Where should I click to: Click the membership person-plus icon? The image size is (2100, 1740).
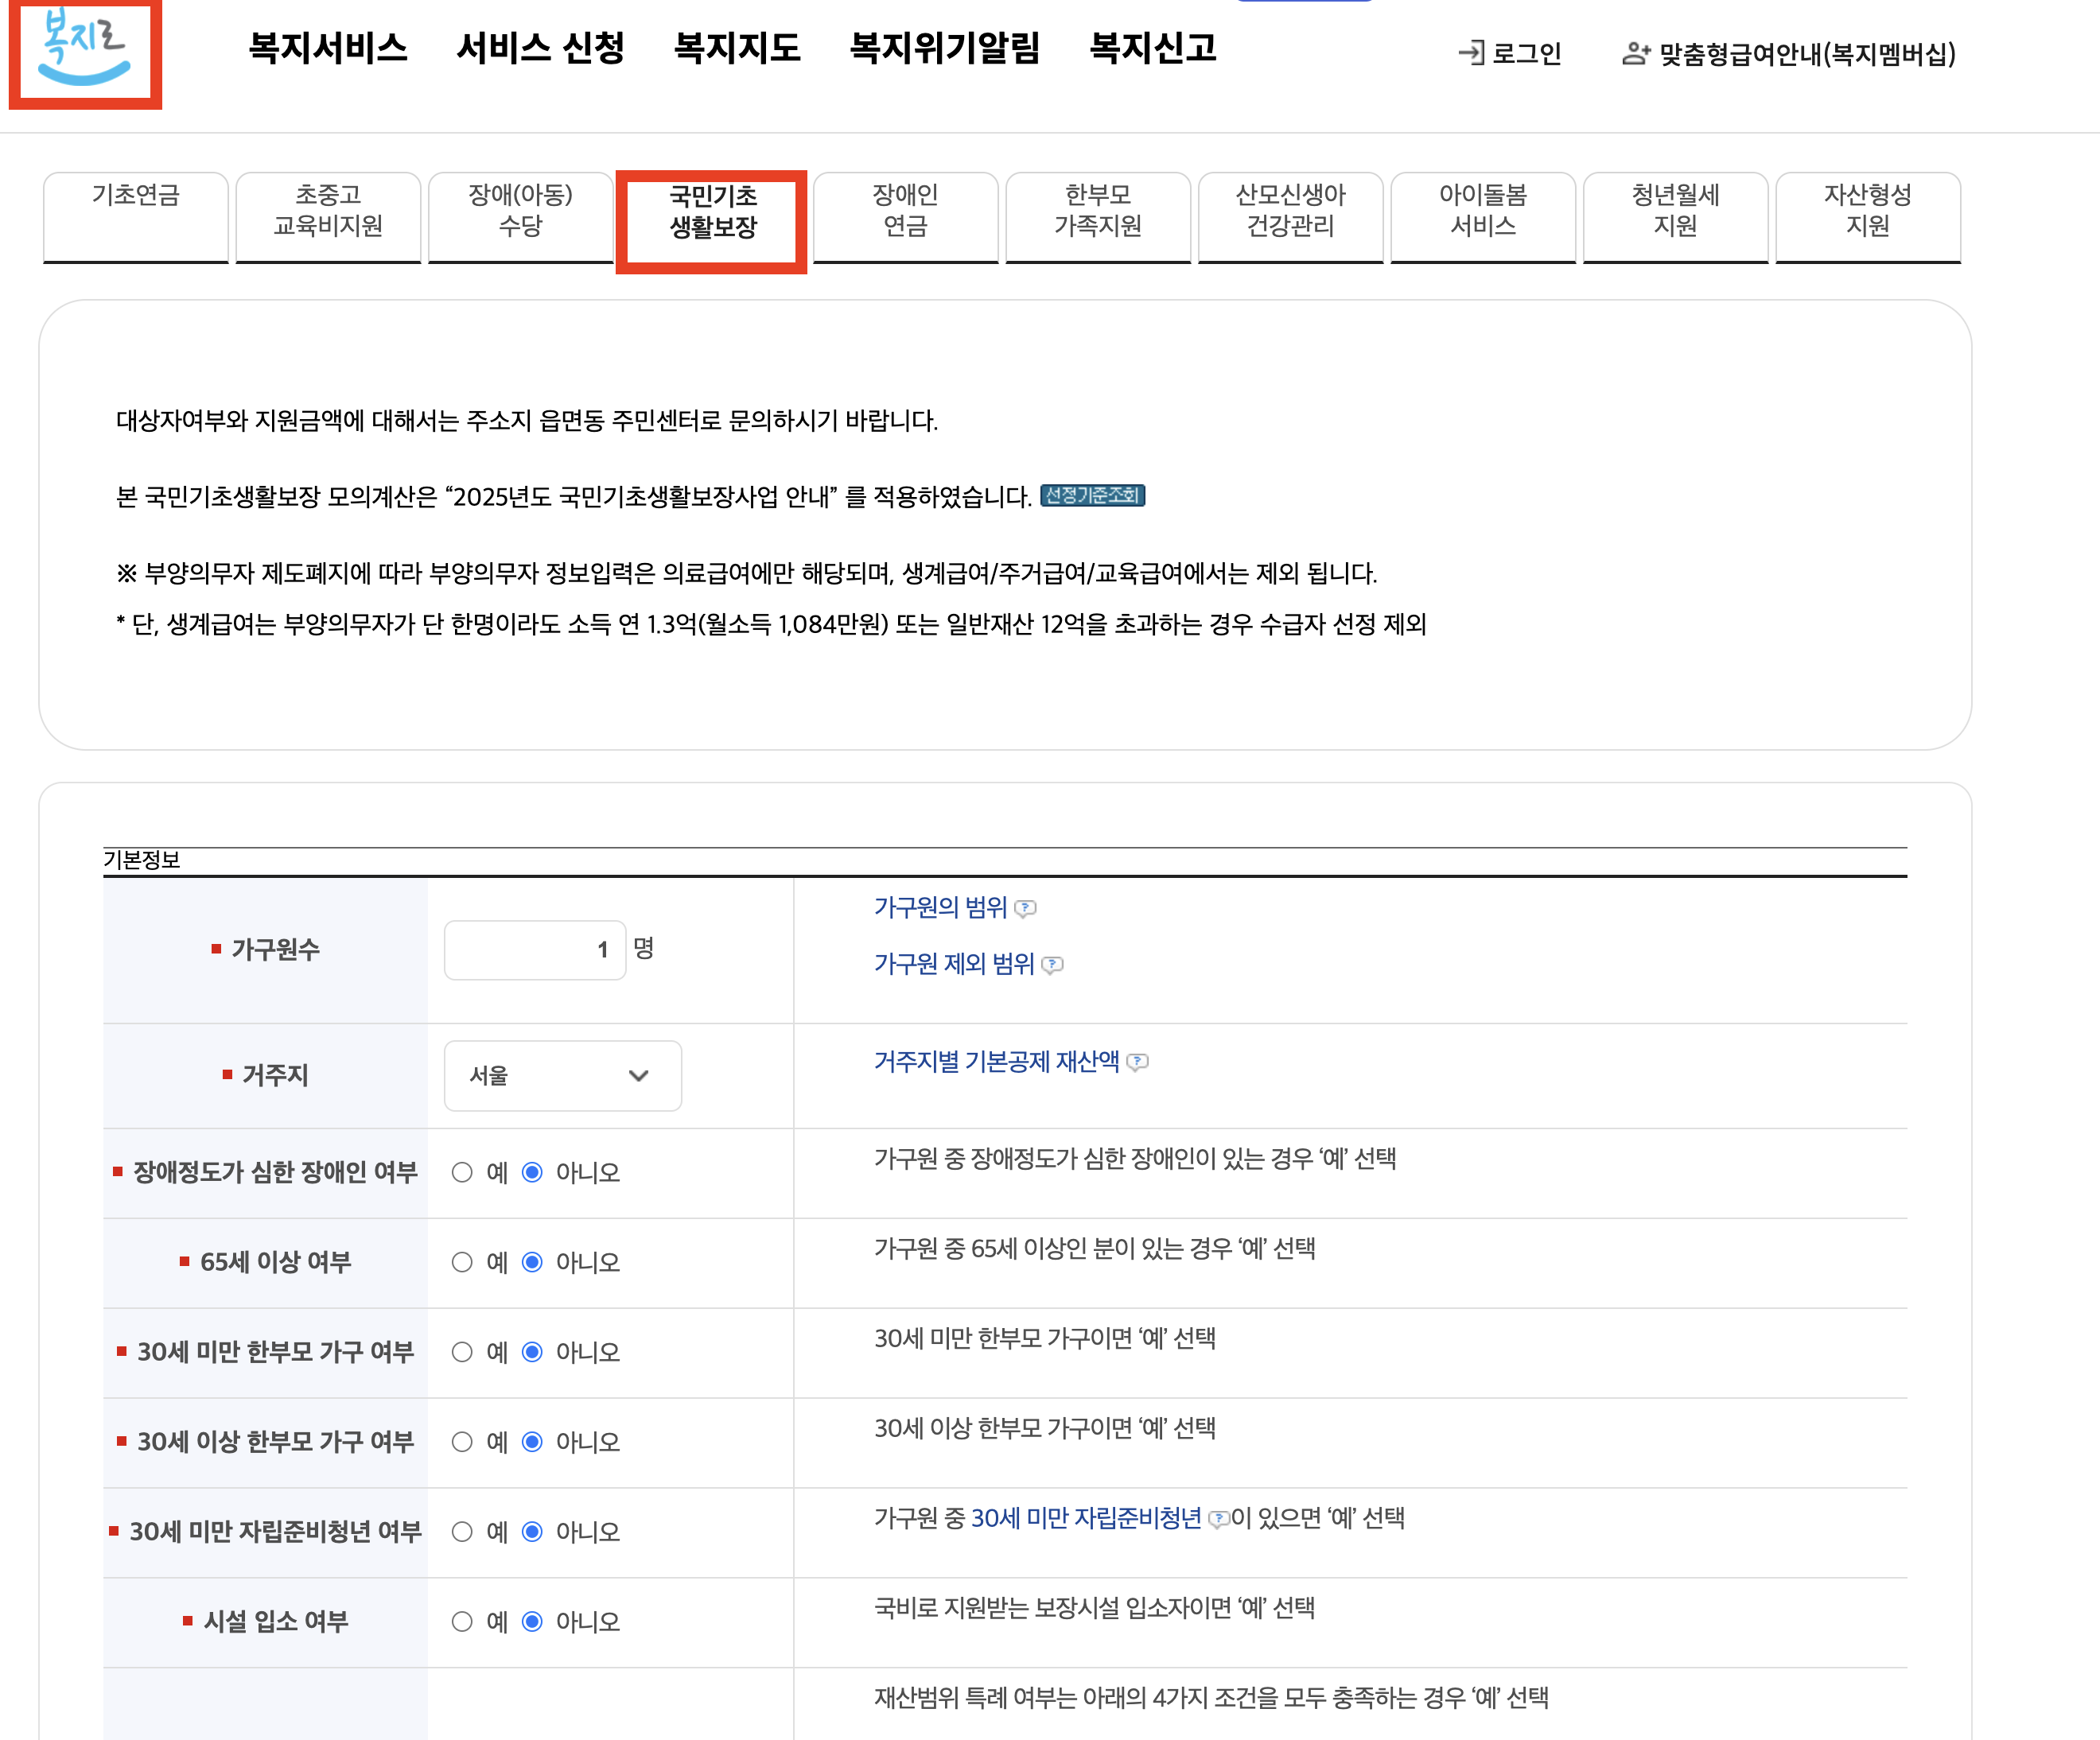click(x=1636, y=53)
